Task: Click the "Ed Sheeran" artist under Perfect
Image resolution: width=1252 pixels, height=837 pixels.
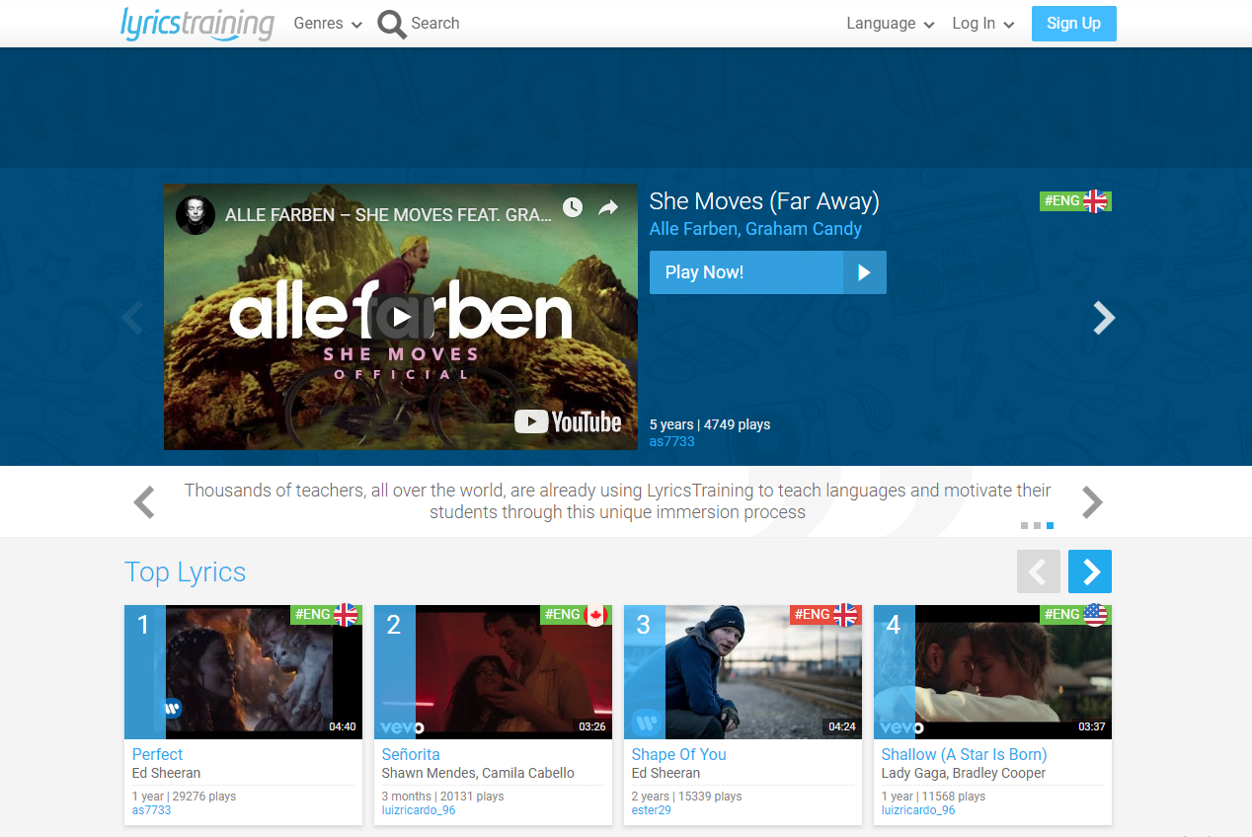Action: tap(167, 773)
